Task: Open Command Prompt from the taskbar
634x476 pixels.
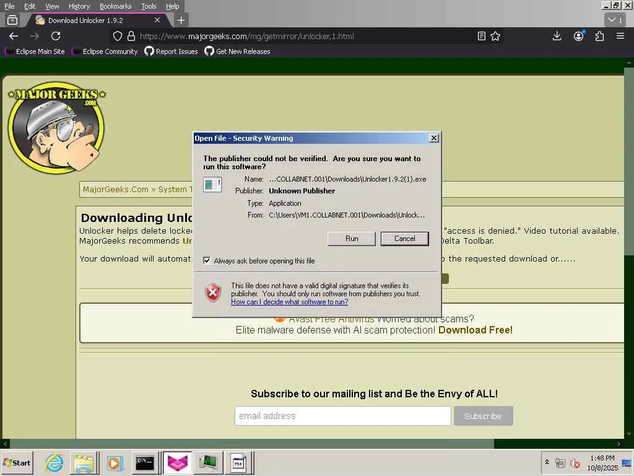Action: (145, 462)
